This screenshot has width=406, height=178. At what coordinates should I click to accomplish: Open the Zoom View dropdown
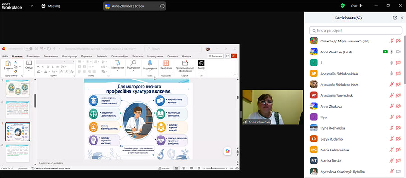click(x=356, y=5)
